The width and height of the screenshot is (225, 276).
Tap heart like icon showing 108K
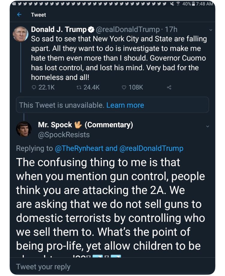pyautogui.click(x=124, y=87)
